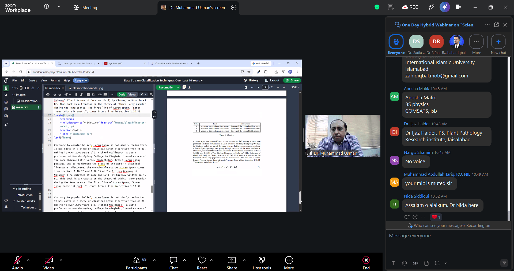The height and width of the screenshot is (271, 514).
Task: Click Recompile in shared Overleaf screen
Action: pos(165,87)
